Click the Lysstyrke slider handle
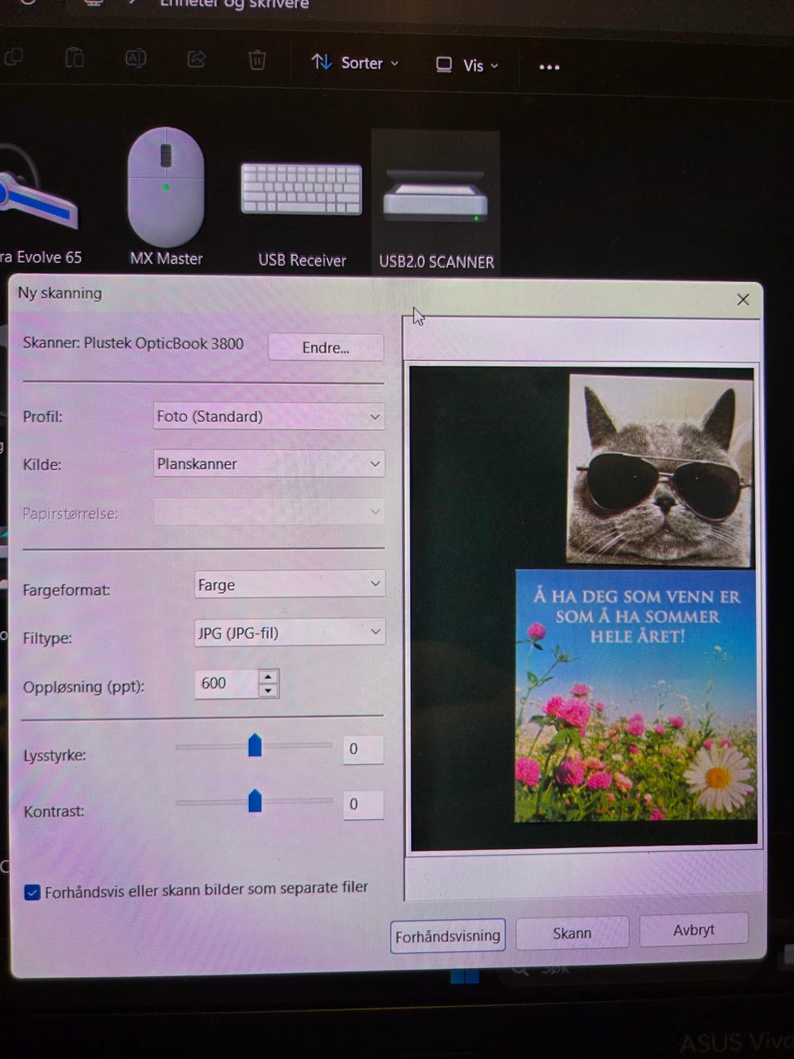Image resolution: width=794 pixels, height=1059 pixels. coord(255,745)
